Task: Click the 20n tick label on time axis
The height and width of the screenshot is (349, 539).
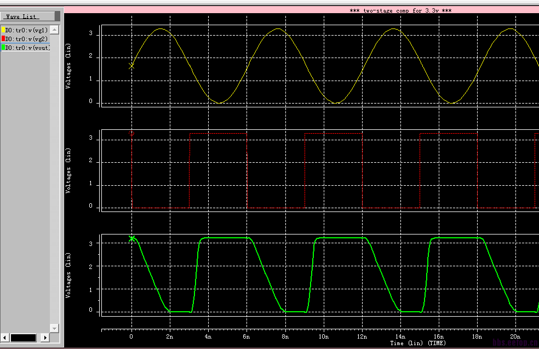Action: coord(515,336)
